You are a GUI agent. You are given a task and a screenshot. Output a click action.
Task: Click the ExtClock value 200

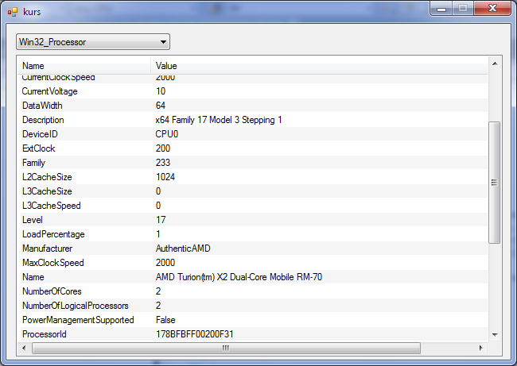[x=163, y=148]
